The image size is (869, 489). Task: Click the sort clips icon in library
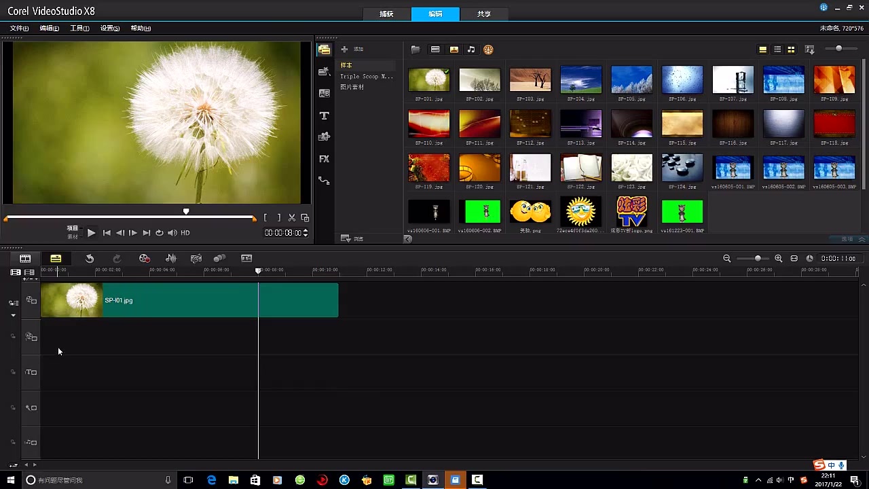pos(809,50)
